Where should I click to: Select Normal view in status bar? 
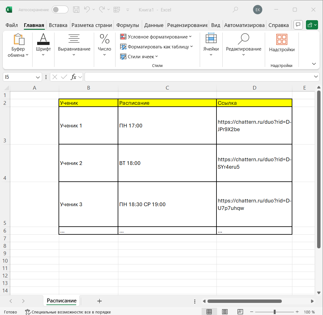209,312
